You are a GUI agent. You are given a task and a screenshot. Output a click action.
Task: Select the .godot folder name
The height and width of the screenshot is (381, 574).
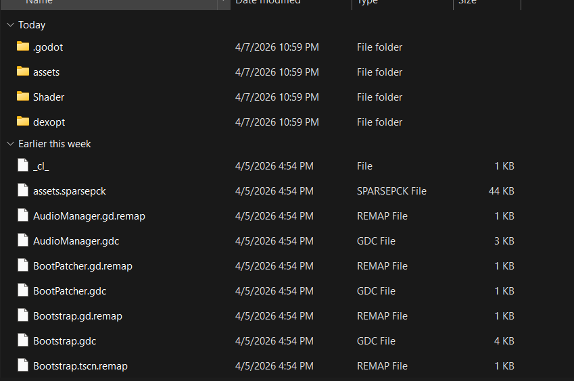[48, 47]
